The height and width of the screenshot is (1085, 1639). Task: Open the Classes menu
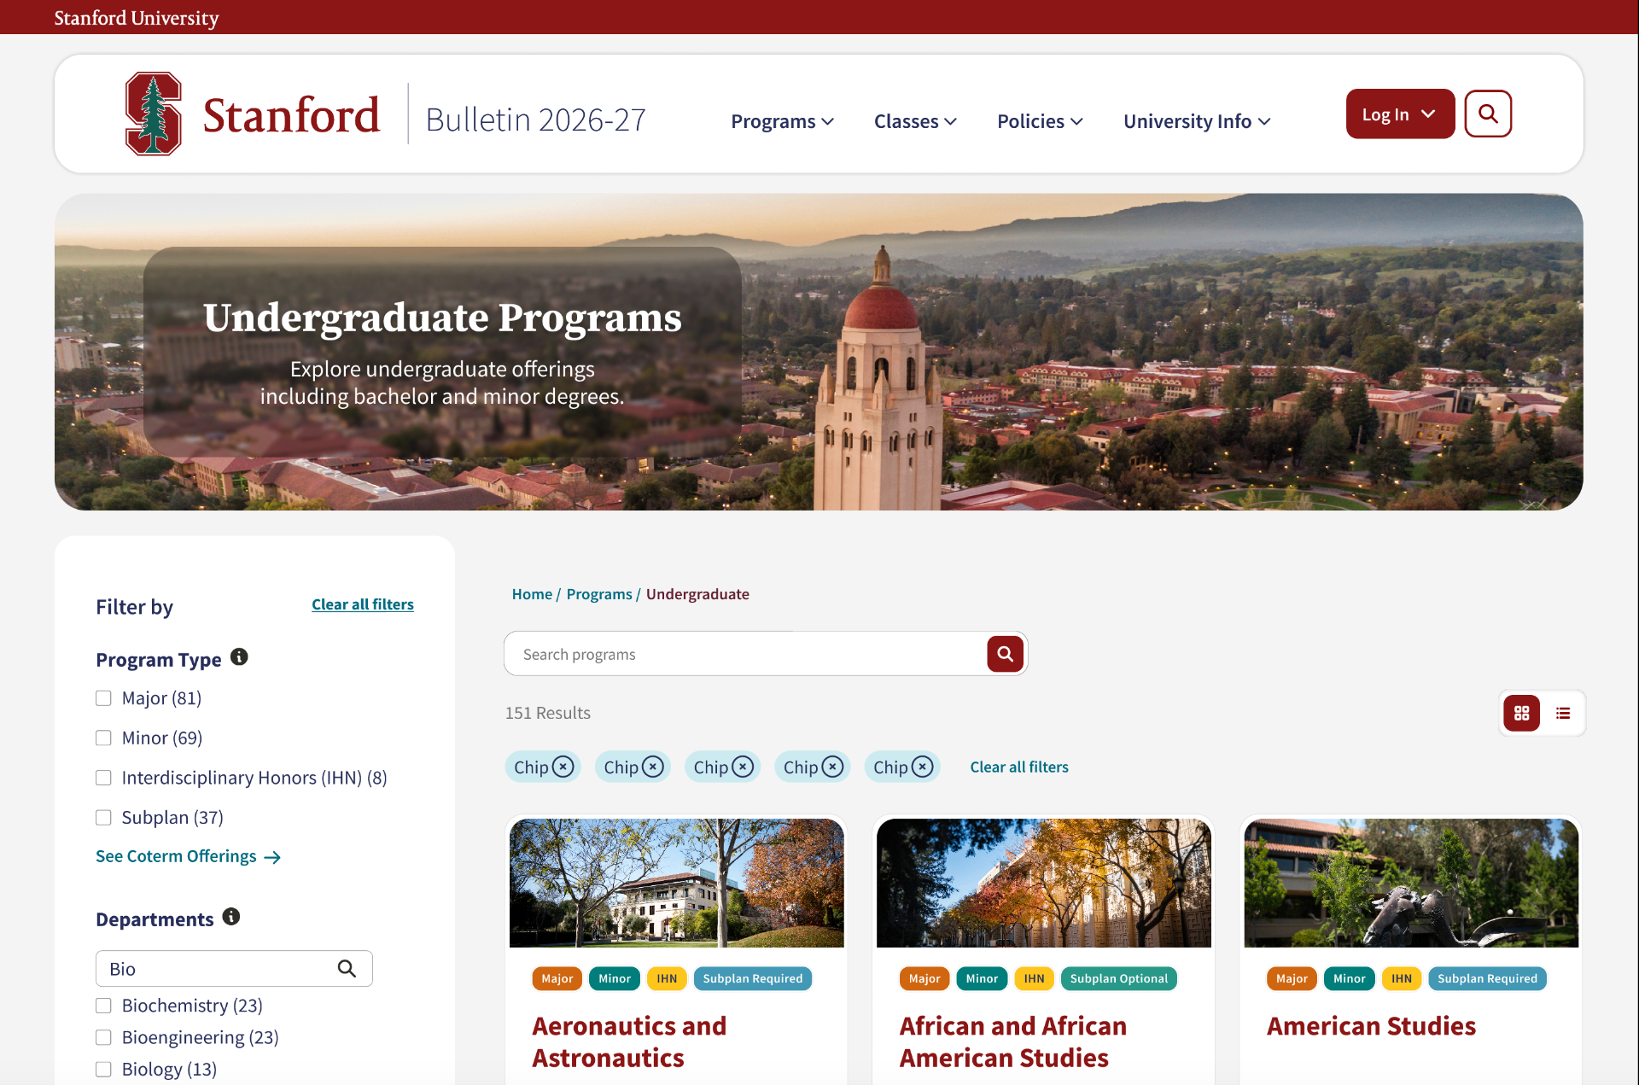click(915, 121)
